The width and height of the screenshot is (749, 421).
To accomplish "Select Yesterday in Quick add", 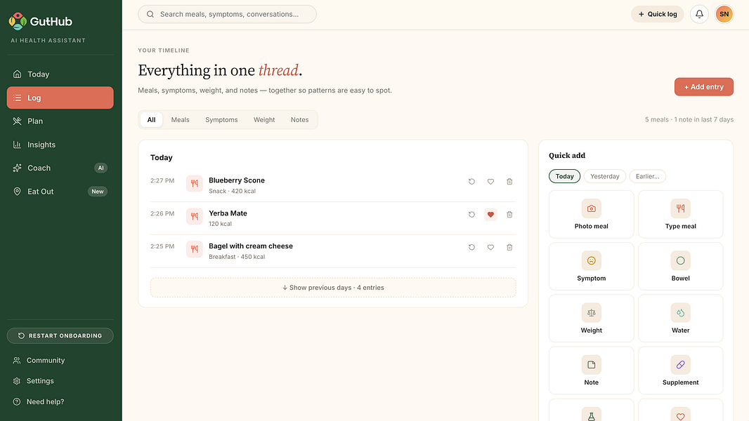I will (605, 176).
